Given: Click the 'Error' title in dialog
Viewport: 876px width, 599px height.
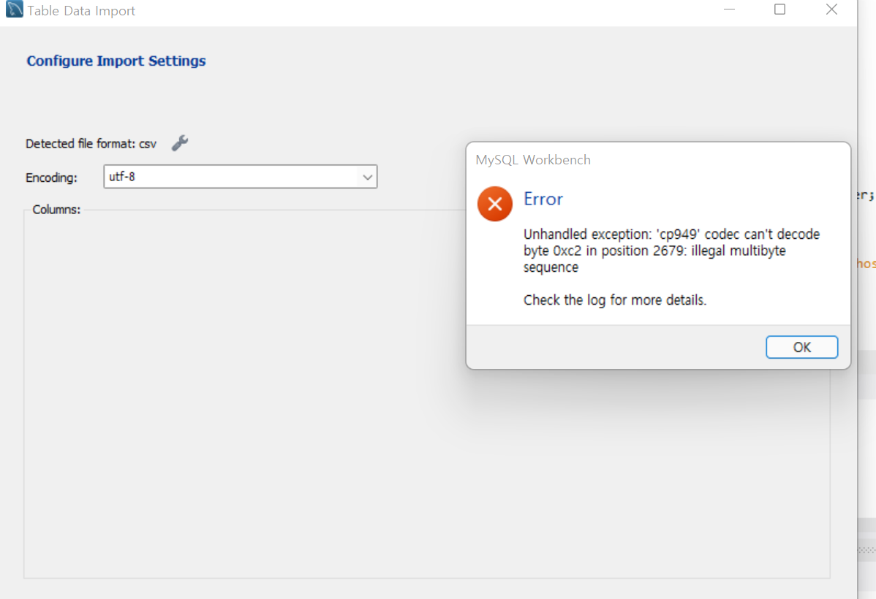Looking at the screenshot, I should [x=543, y=199].
